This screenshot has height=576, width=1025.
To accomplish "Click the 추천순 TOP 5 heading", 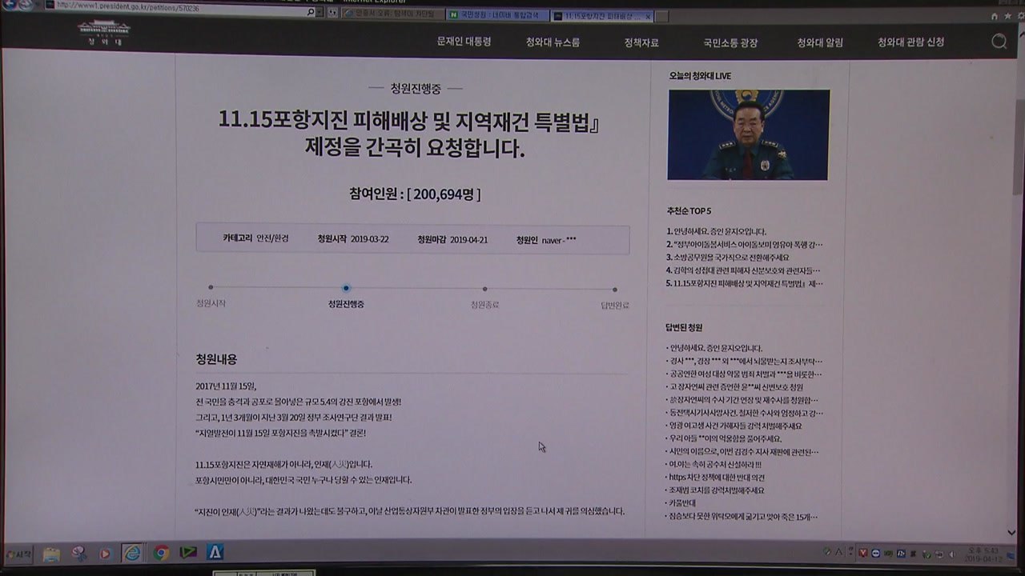I will point(689,211).
